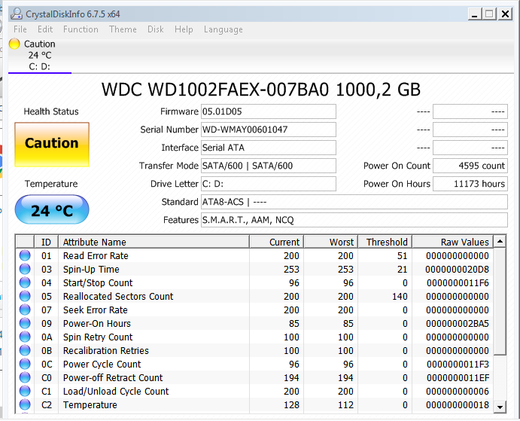Select the Spin Retry Count name

tap(98, 337)
